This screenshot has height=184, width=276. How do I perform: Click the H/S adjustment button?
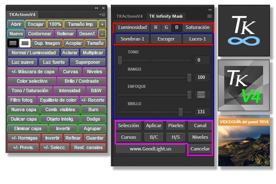176,137
